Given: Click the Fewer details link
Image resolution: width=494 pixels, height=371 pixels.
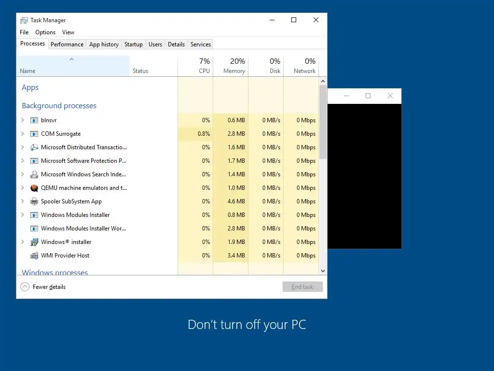Looking at the screenshot, I should (49, 287).
